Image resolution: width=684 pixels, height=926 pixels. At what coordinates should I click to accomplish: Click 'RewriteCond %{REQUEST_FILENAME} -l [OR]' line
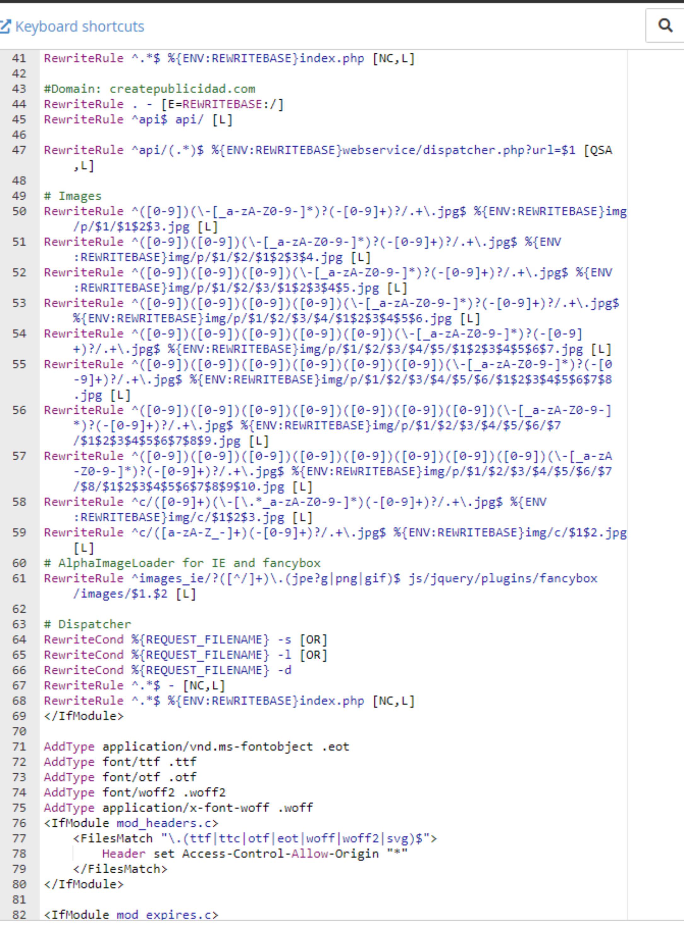pos(185,655)
